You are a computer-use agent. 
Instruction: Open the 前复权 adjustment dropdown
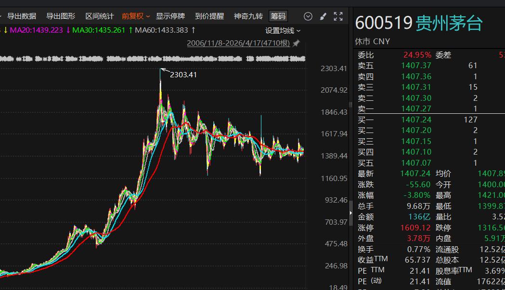click(136, 16)
